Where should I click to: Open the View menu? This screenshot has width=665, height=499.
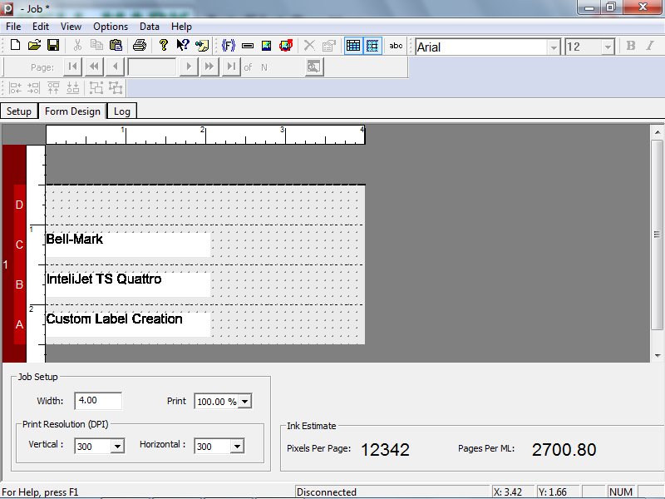pos(71,27)
